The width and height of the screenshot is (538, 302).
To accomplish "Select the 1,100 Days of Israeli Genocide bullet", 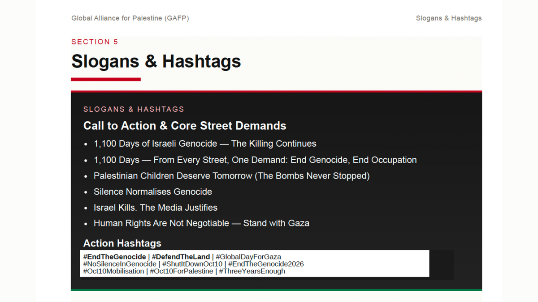I will [x=205, y=144].
